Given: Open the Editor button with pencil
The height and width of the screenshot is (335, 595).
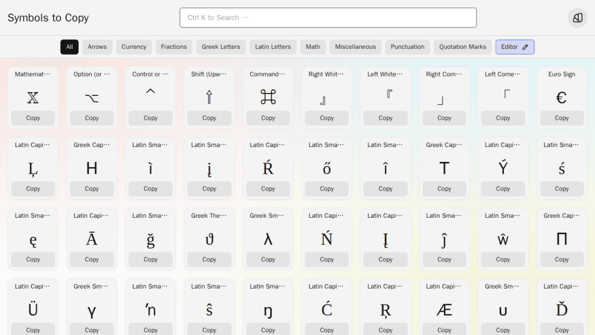Looking at the screenshot, I should pos(515,47).
